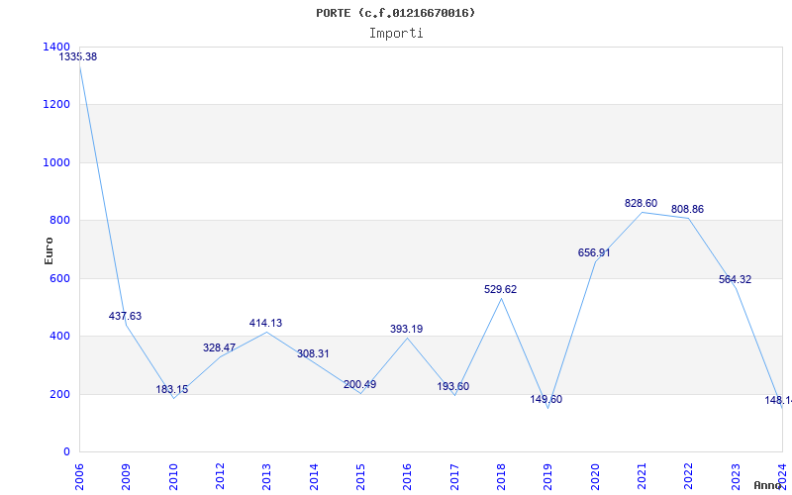Image resolution: width=792 pixels, height=495 pixels.
Task: Select the 564.32 value label
Action: (x=735, y=280)
